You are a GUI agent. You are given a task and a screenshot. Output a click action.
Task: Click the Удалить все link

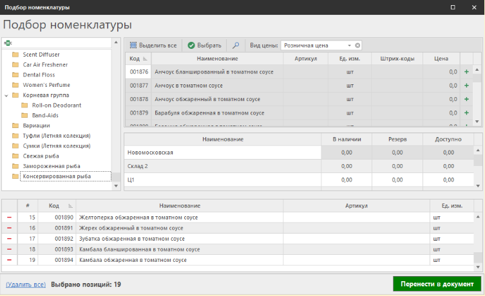[26, 284]
